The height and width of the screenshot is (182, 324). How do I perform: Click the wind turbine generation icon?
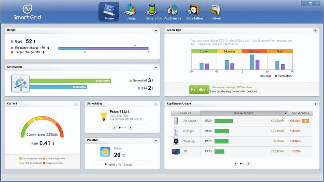point(20,83)
